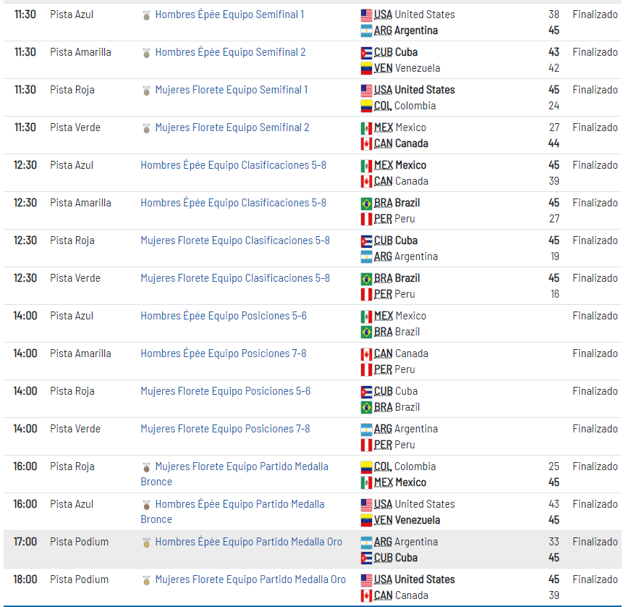Open Mujeres Florete Equipo Semifinal 1 link
The width and height of the screenshot is (626, 607).
(231, 90)
